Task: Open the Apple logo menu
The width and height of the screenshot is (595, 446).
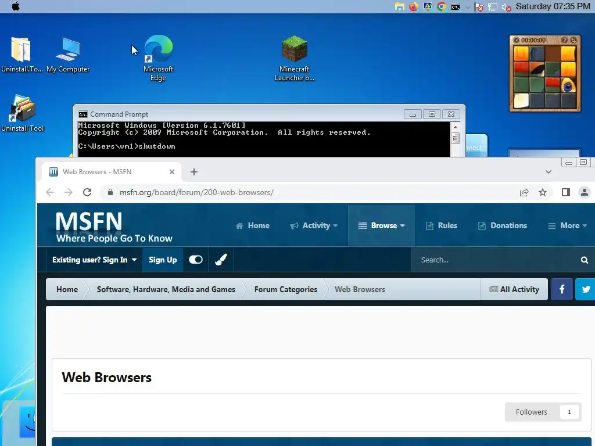Action: pos(16,6)
